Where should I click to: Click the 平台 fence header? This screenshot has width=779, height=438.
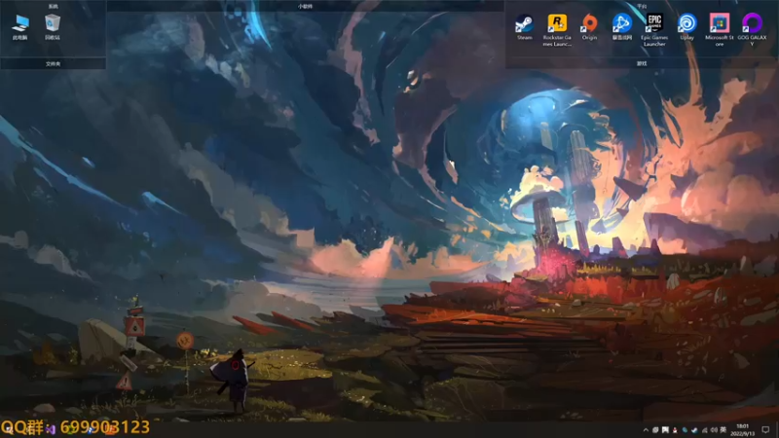pyautogui.click(x=642, y=6)
